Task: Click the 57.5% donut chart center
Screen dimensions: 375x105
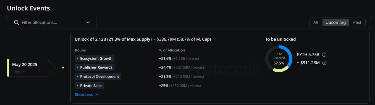Action: [x=279, y=59]
